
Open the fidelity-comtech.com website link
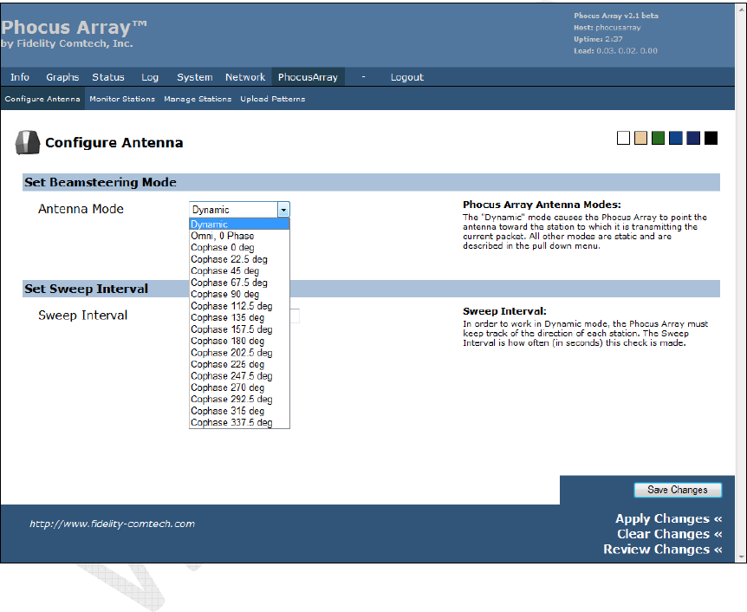tap(112, 524)
